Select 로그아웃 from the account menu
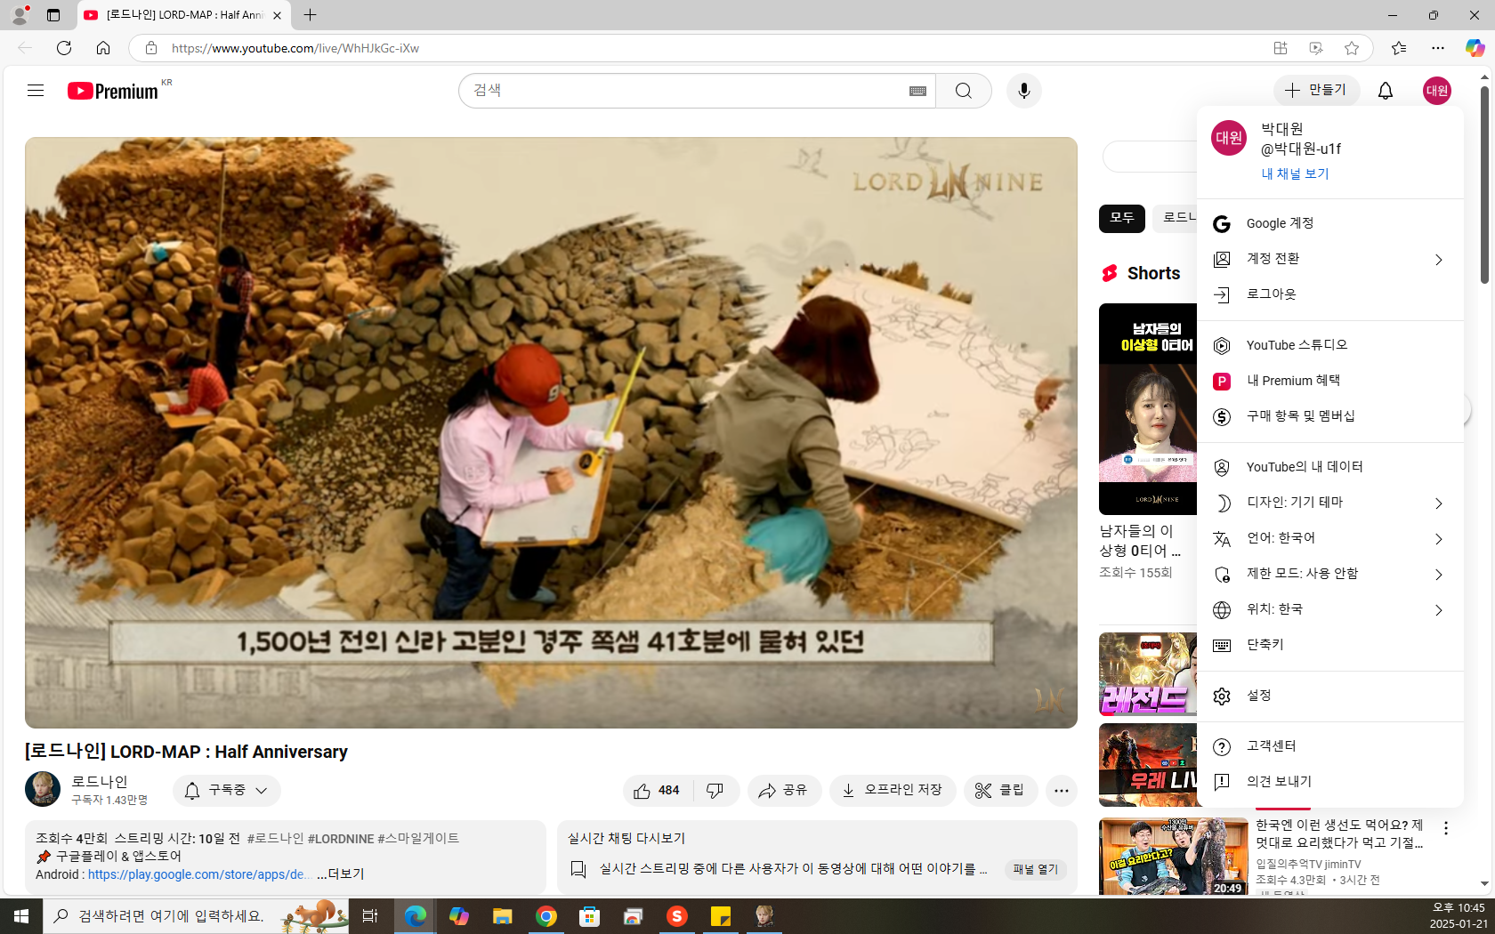 coord(1271,294)
